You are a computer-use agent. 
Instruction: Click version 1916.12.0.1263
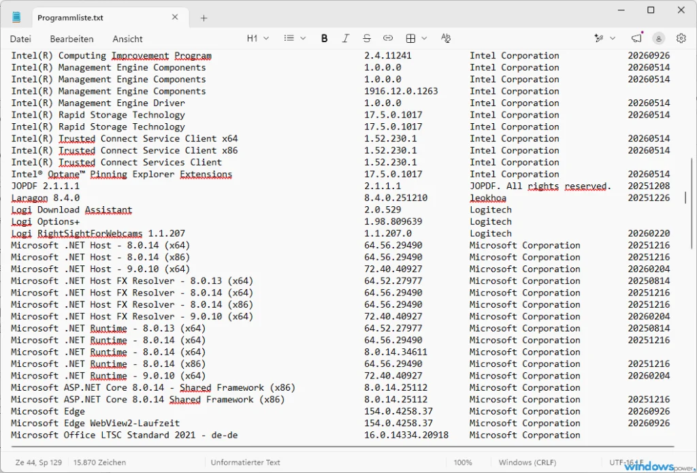click(x=401, y=91)
